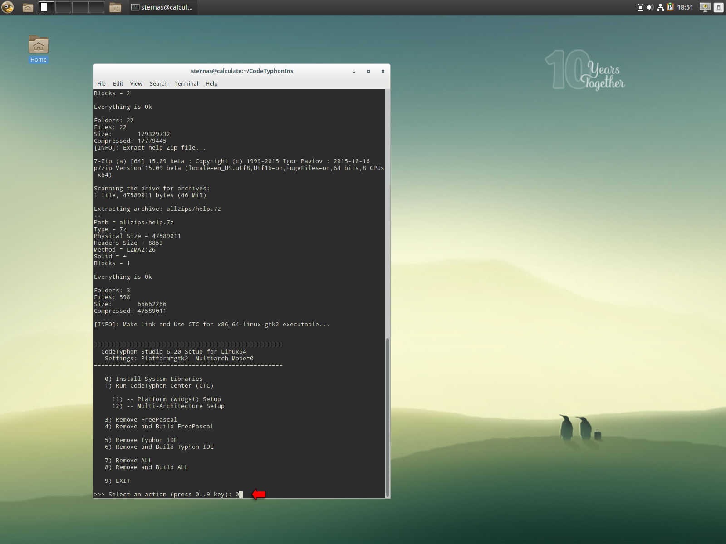
Task: Click the volume speaker icon
Action: tap(650, 7)
